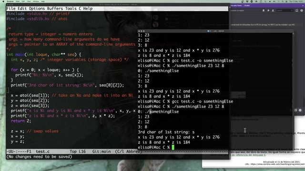Open the Shell menu in the macOS bar
The width and height of the screenshot is (305, 171).
(x=18, y=1)
